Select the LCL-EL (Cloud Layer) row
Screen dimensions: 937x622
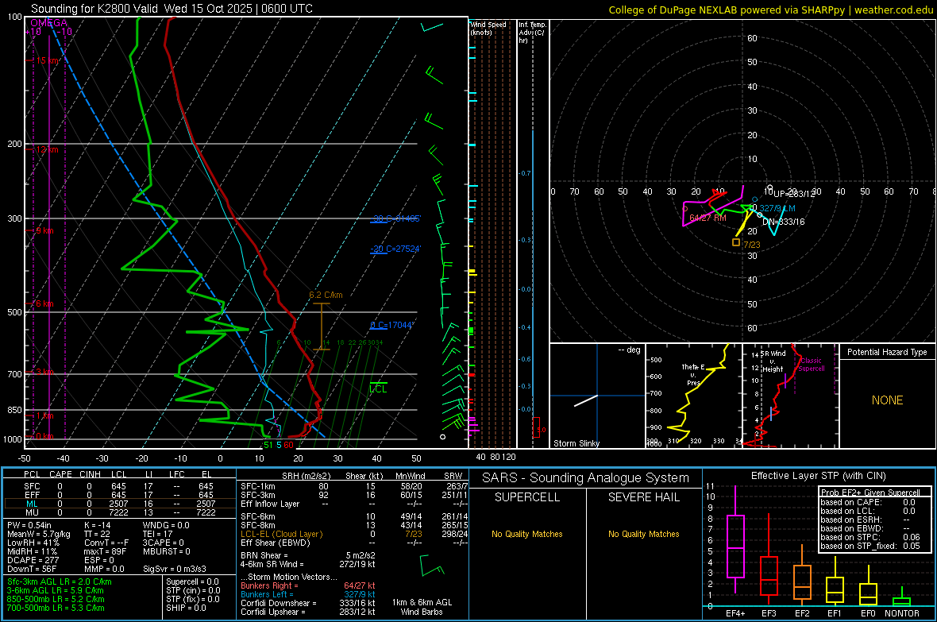click(354, 534)
